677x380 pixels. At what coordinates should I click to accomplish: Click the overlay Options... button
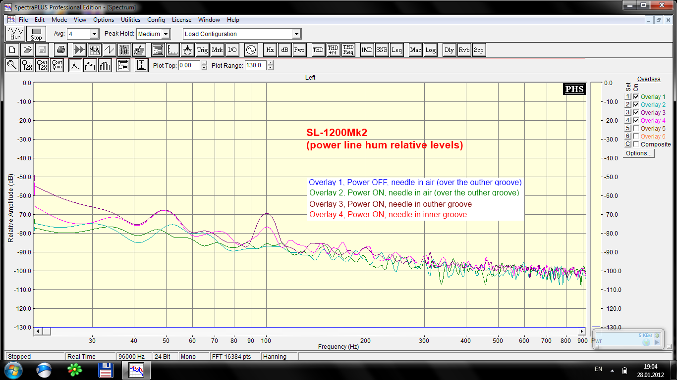click(x=639, y=153)
